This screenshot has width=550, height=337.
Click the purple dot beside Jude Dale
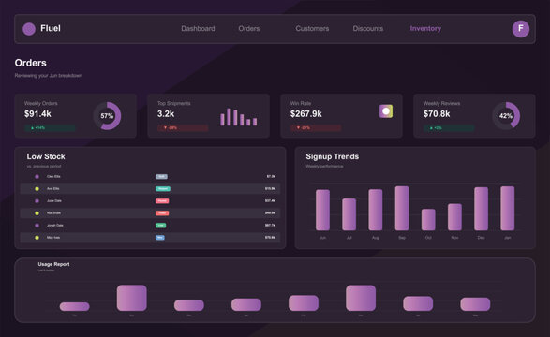click(x=37, y=201)
